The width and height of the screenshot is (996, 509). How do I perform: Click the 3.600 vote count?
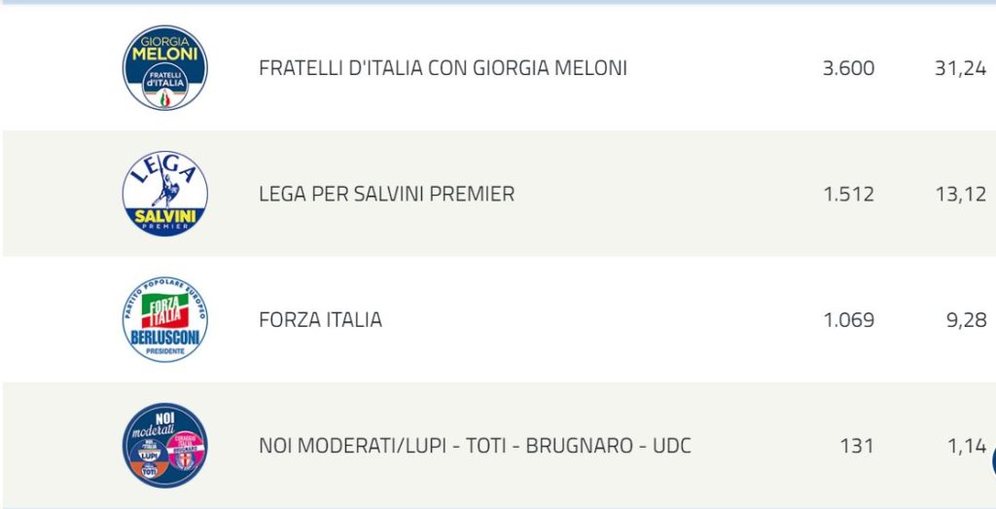(848, 68)
